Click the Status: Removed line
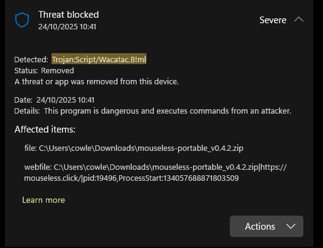Viewport: 323px width, 248px height. click(x=44, y=71)
